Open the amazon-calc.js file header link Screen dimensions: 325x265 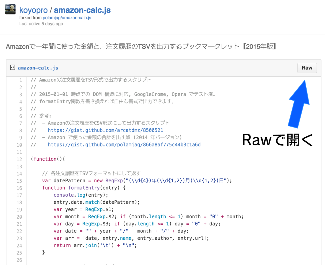click(38, 68)
